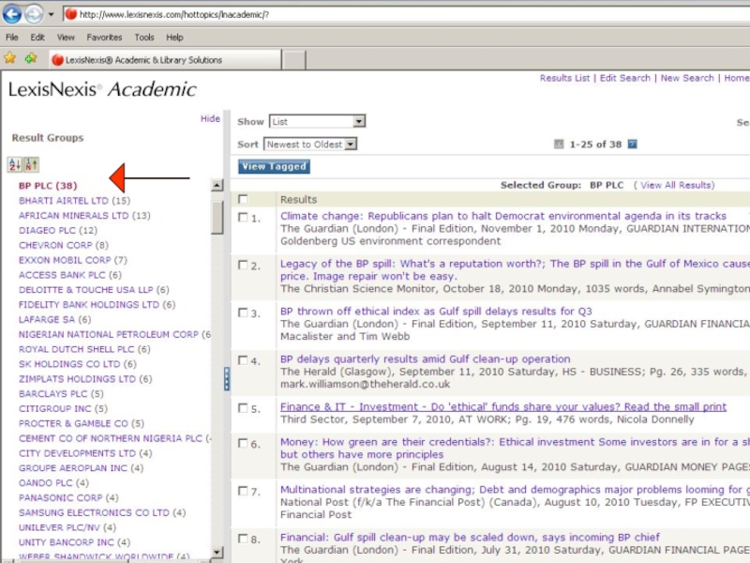Sort result groups alphabetically A-Z

(x=14, y=165)
